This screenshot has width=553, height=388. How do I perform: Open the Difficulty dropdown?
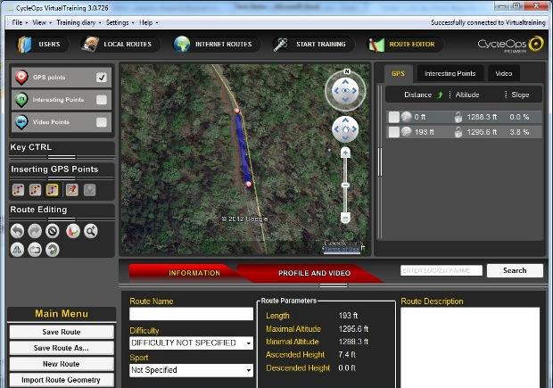pos(191,343)
